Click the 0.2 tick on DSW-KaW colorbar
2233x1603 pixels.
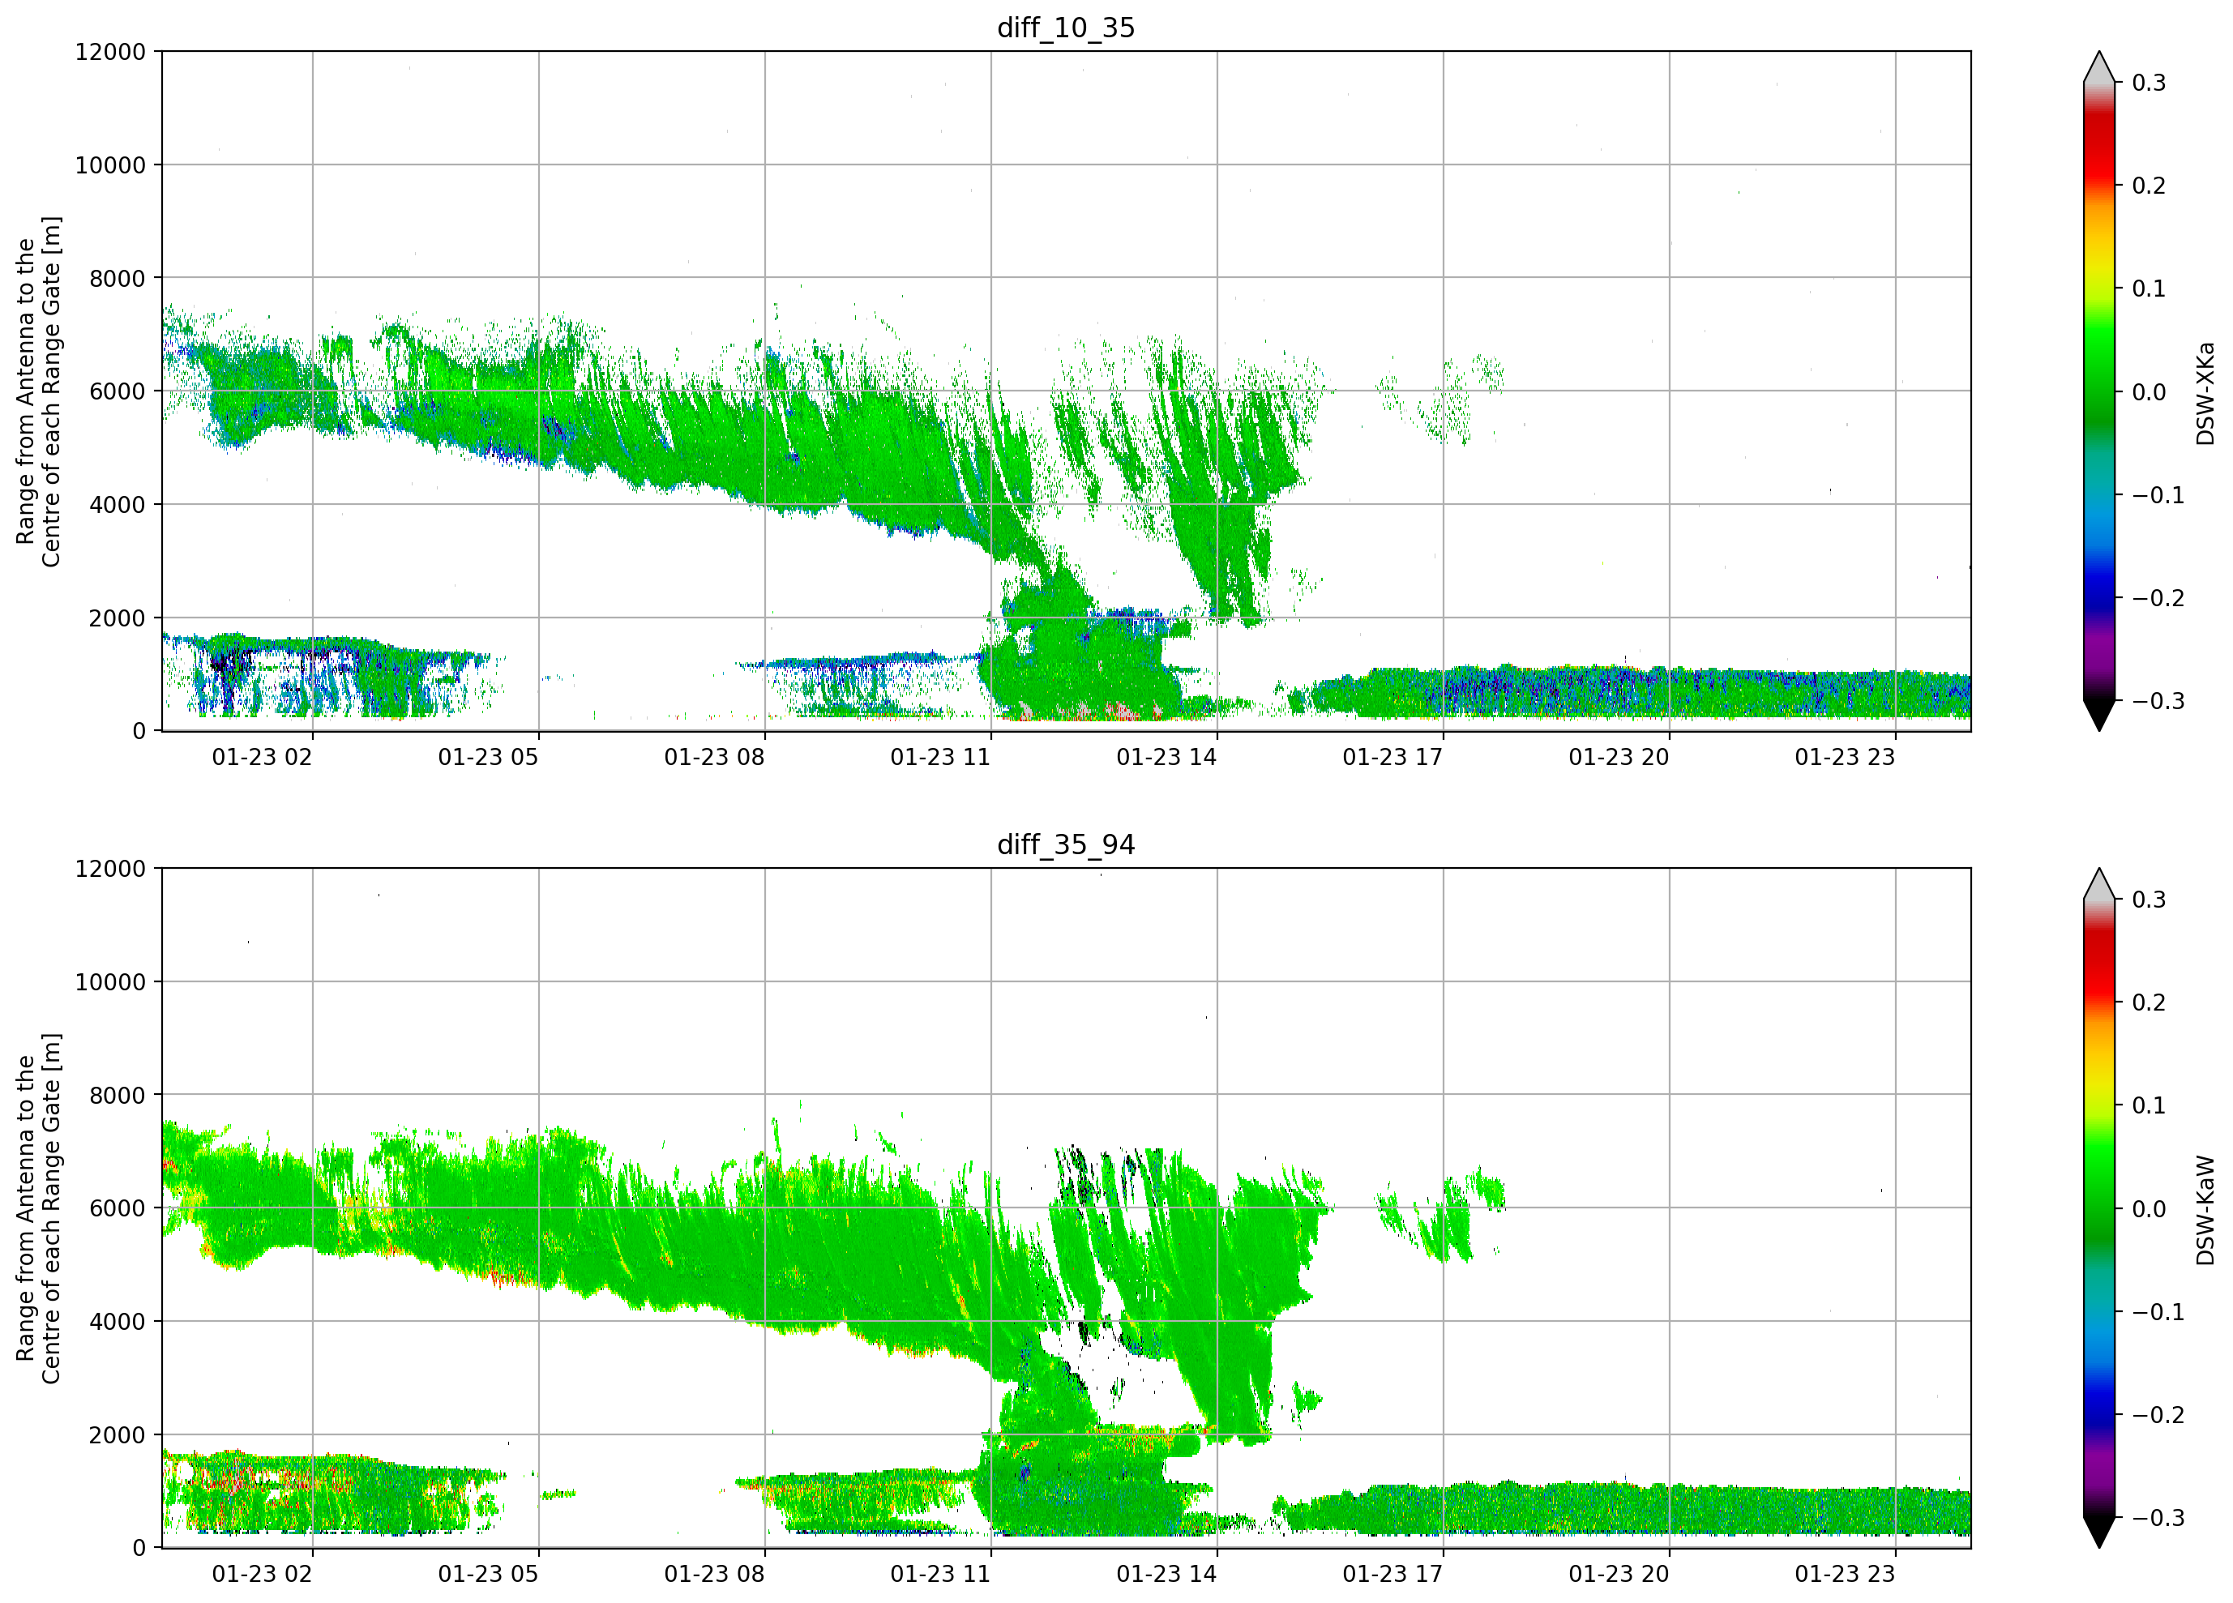(2149, 1003)
